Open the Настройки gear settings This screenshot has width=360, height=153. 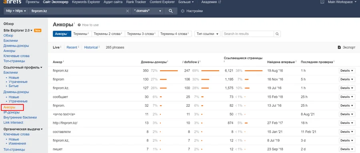tap(183, 11)
